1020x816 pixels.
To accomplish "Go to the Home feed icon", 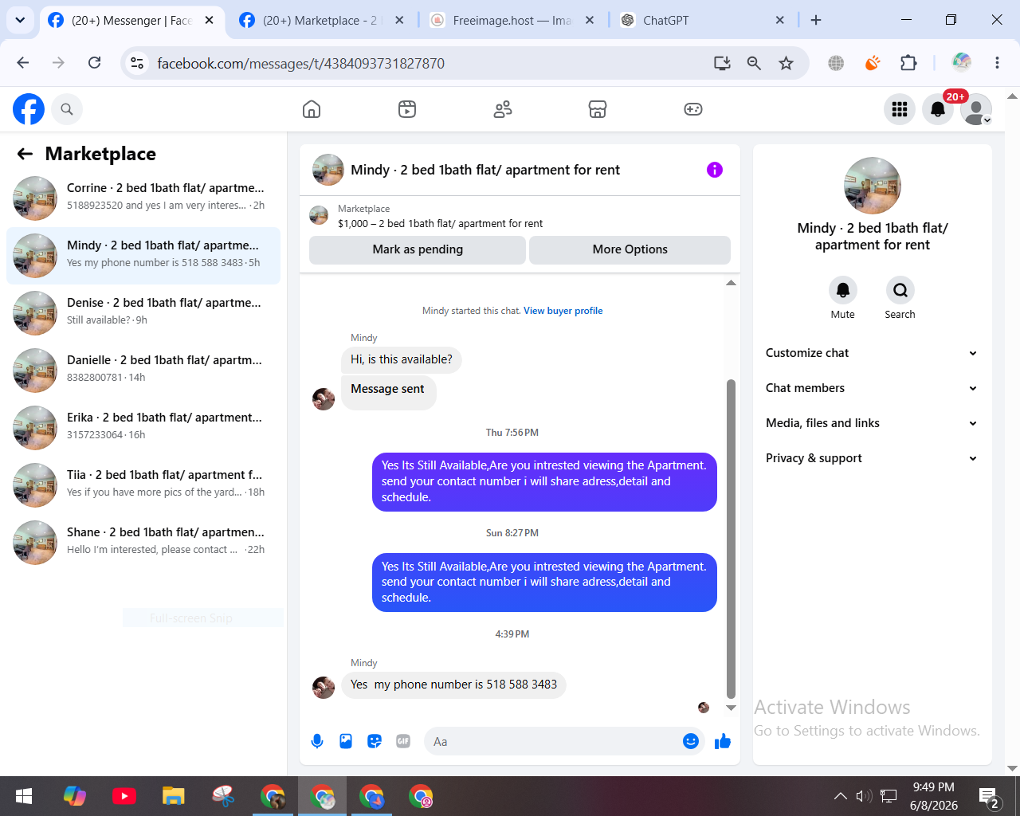I will (312, 109).
